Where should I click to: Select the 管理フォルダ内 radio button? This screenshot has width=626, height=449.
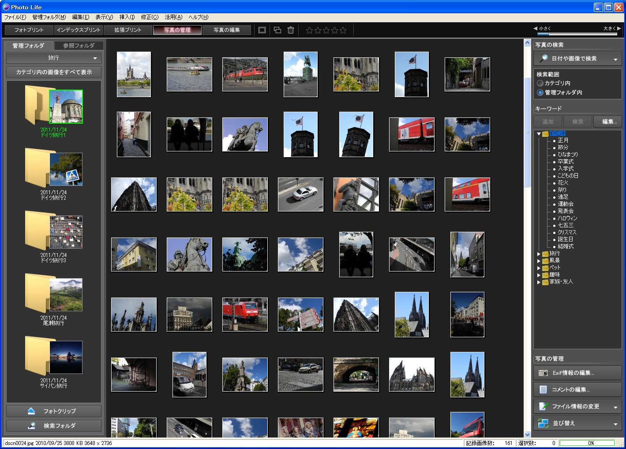pyautogui.click(x=540, y=92)
